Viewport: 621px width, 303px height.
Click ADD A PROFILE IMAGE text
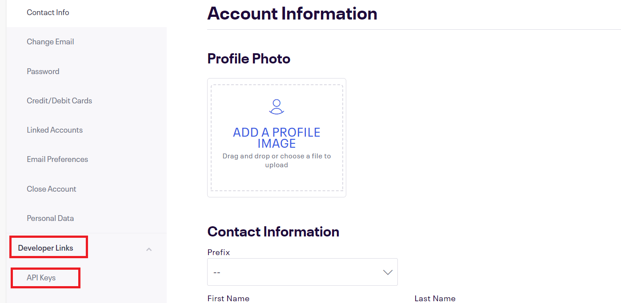click(x=276, y=138)
